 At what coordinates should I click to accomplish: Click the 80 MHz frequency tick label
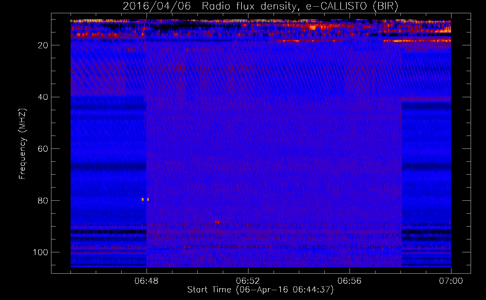coord(43,201)
